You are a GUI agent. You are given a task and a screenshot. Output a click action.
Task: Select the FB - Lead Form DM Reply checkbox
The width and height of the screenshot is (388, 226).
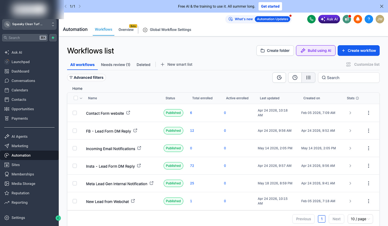pos(75,131)
